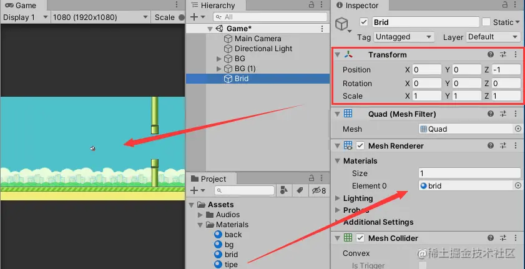Toggle the Static checkbox
Viewport: 525px width, 269px height.
coord(486,22)
